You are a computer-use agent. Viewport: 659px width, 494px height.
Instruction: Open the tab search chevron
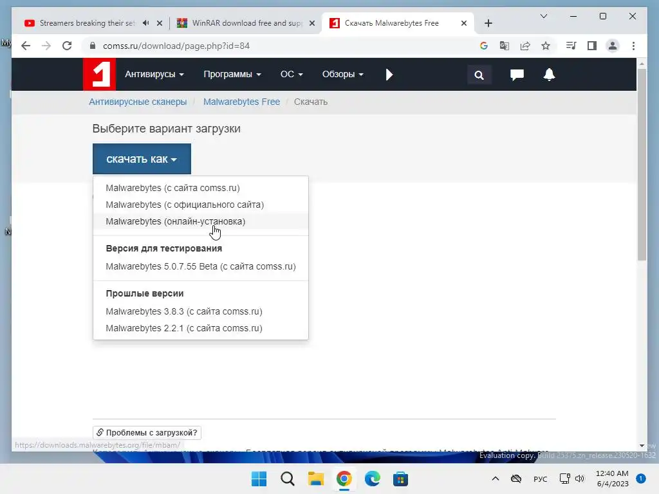(543, 16)
